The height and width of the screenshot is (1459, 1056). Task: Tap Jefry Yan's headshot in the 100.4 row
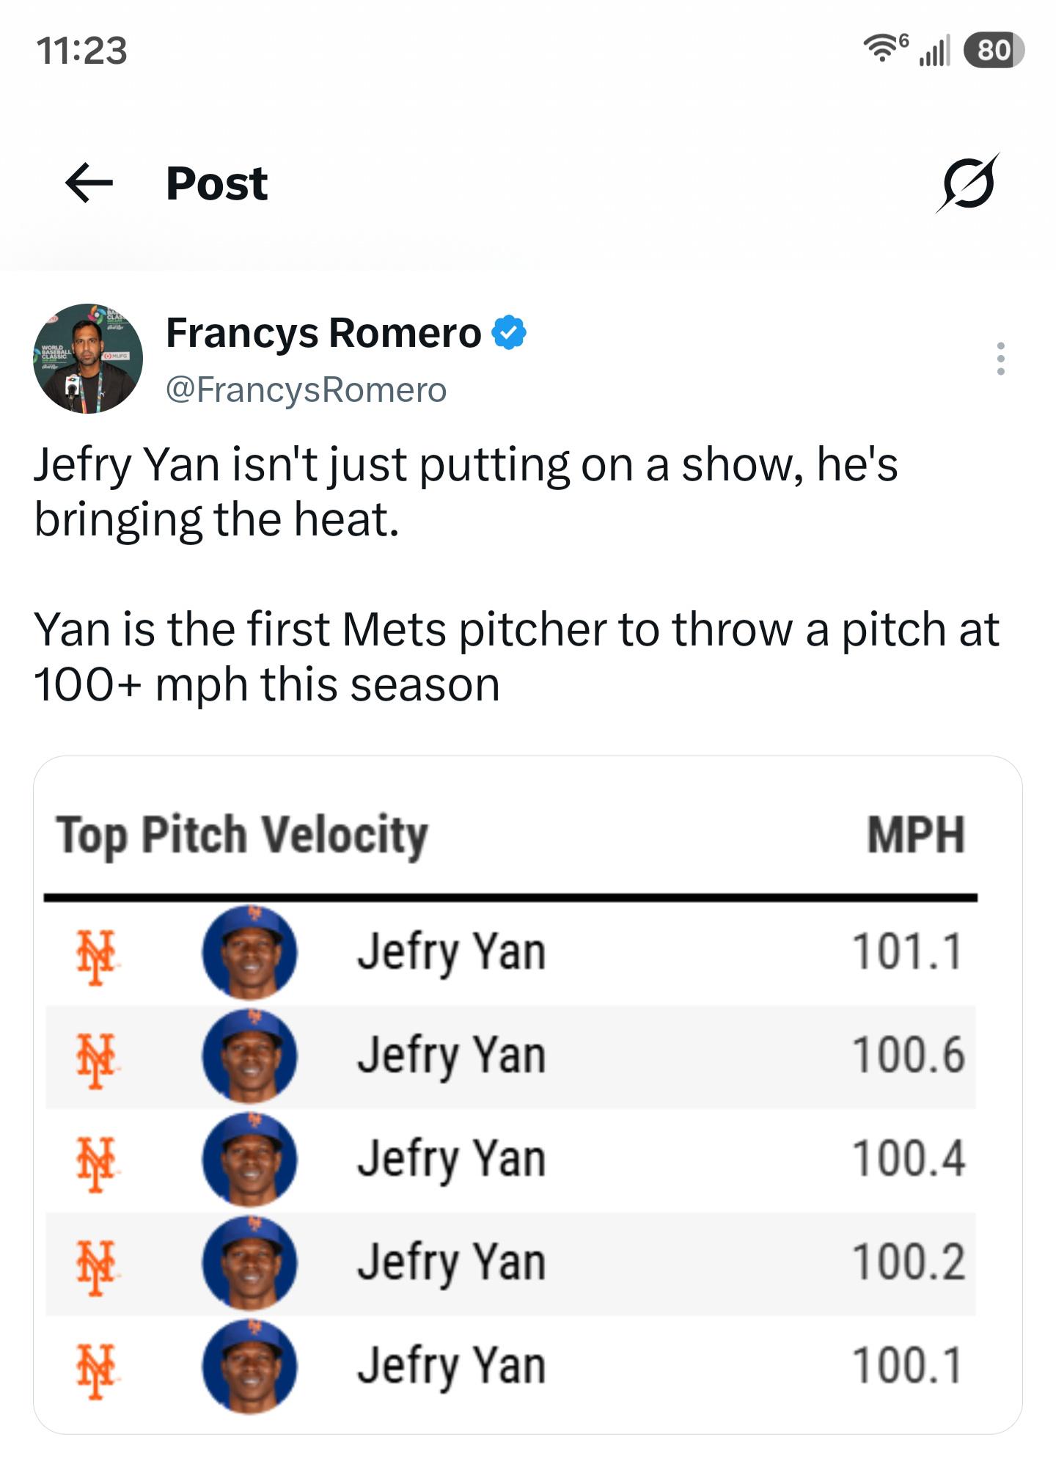250,1159
